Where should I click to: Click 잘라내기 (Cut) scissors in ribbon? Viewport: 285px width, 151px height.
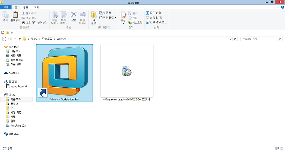tap(29, 13)
